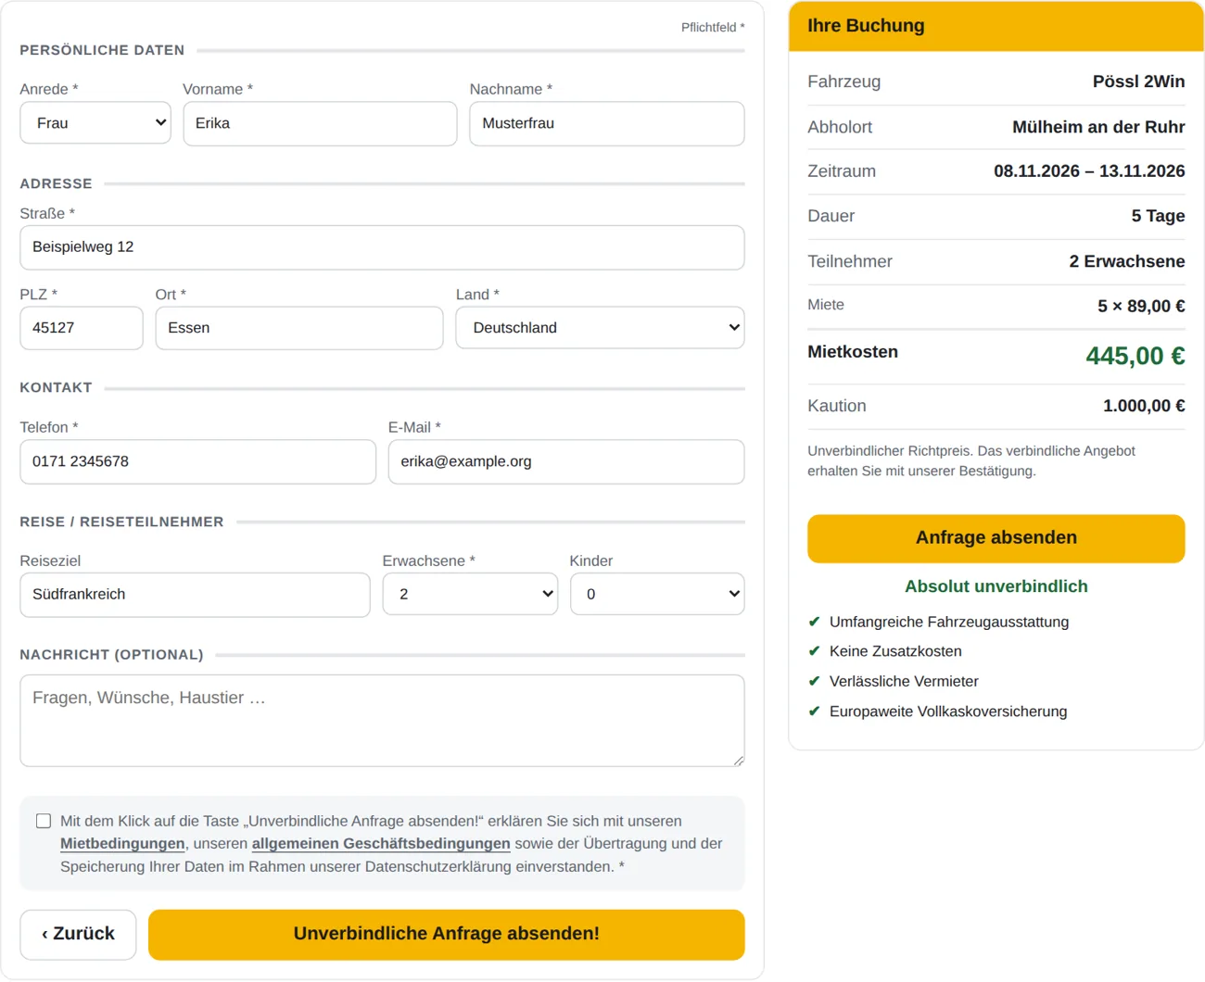Click the Miete value 5 × 89,00 €
Image resolution: width=1205 pixels, height=982 pixels.
[x=1141, y=307]
